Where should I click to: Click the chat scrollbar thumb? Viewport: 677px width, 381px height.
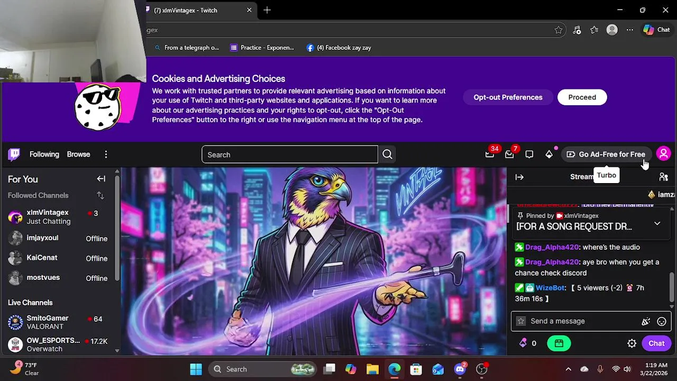tap(672, 287)
